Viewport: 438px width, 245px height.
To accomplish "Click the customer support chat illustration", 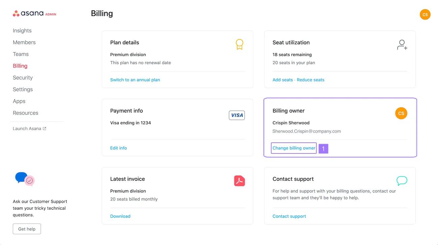I will pyautogui.click(x=25, y=179).
